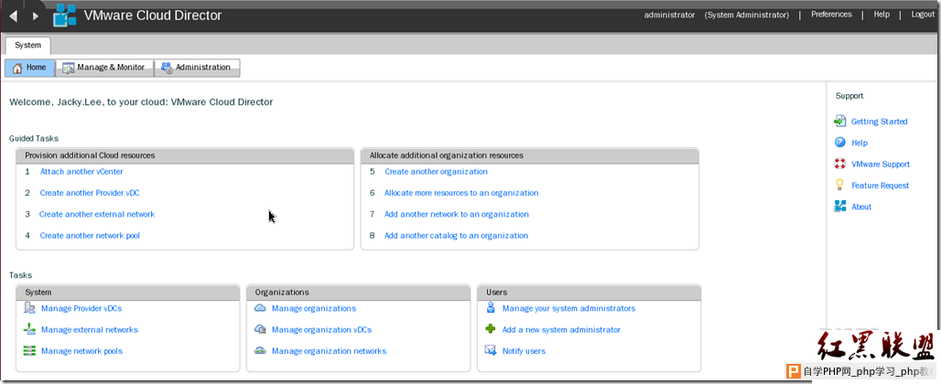Click the Notify users envelope icon
Screen dimensions: 941x384
tap(491, 350)
